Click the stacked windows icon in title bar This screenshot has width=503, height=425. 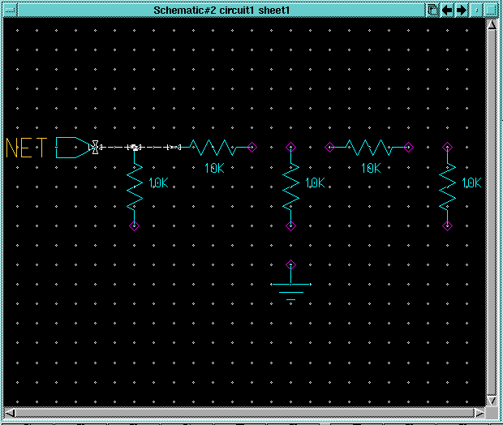(432, 11)
